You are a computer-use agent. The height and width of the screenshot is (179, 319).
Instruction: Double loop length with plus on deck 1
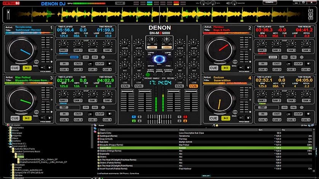pyautogui.click(x=110, y=64)
